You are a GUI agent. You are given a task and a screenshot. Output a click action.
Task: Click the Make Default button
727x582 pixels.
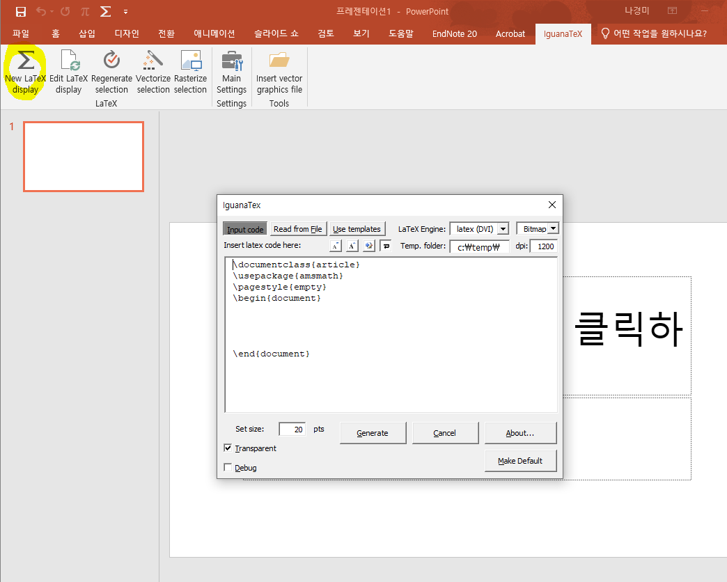click(x=520, y=461)
